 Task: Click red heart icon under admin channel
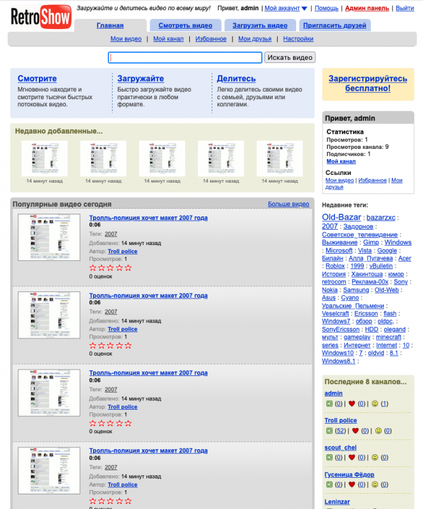(x=351, y=403)
